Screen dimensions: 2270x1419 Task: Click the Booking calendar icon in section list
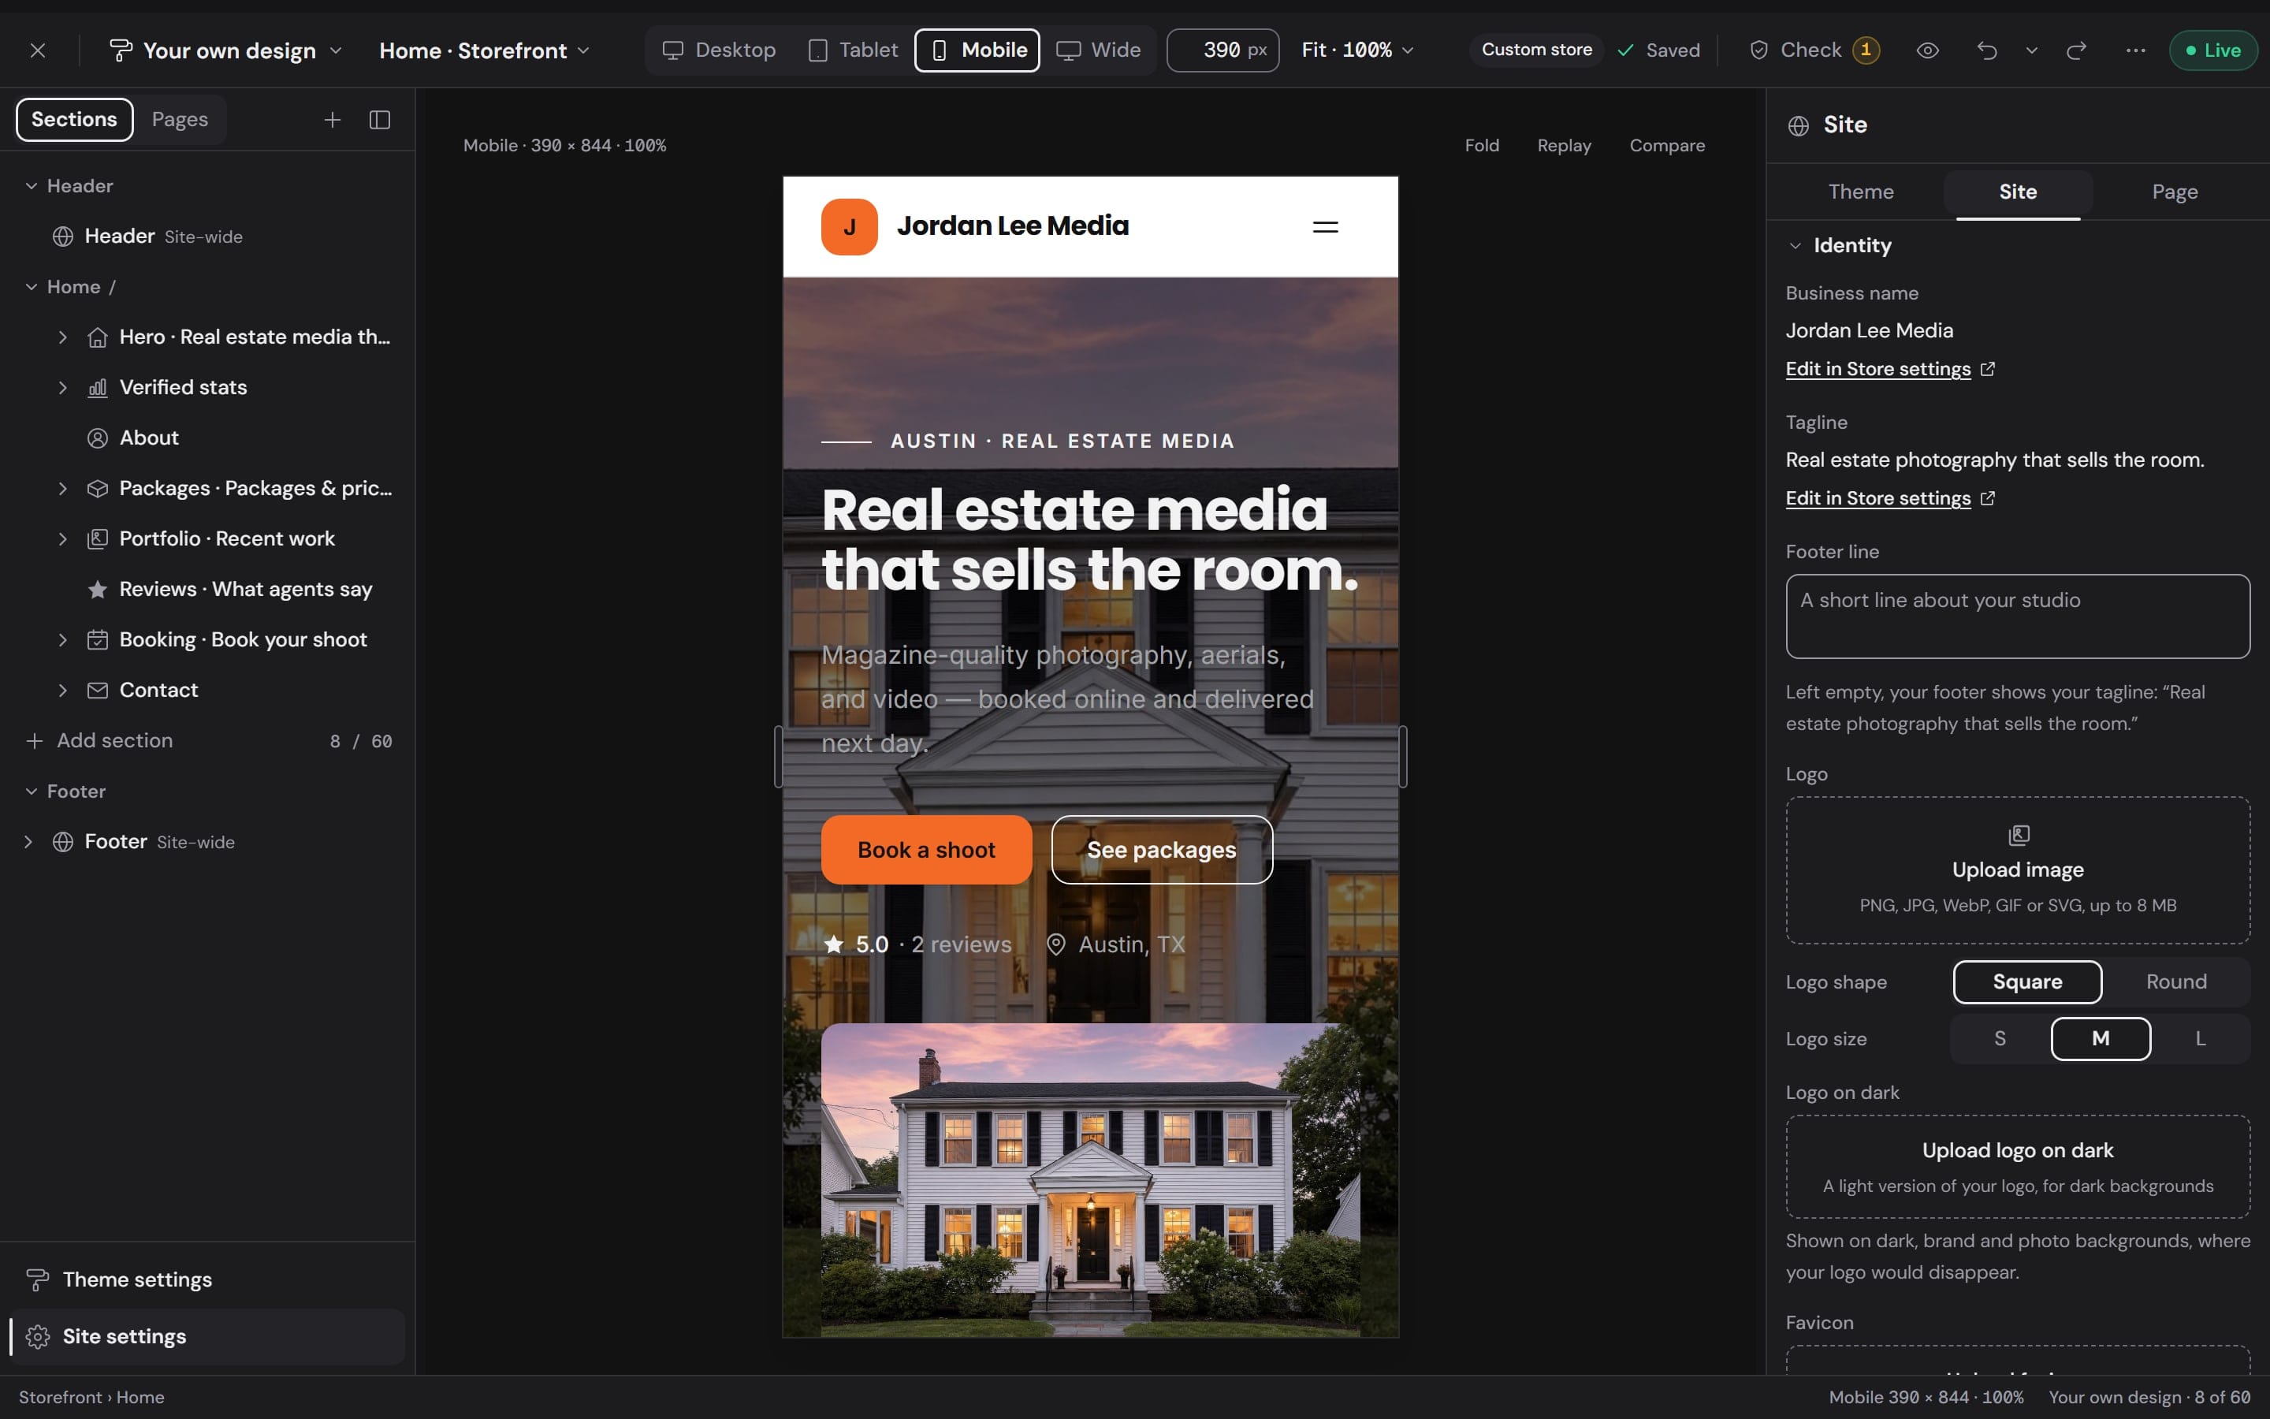pyautogui.click(x=98, y=640)
